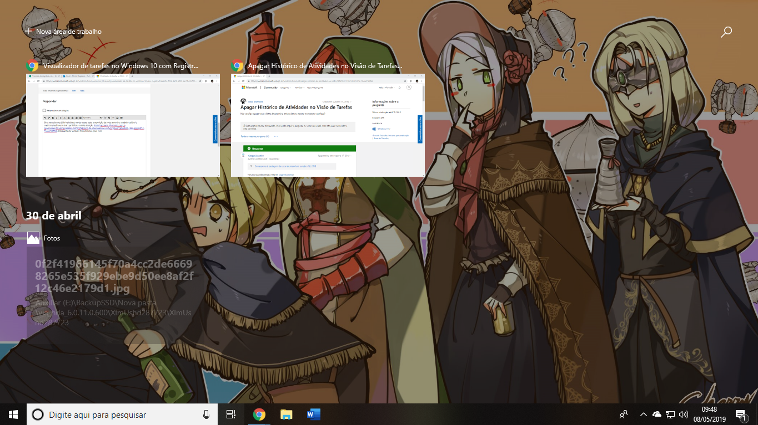Screen dimensions: 758x425
Task: Add a new desktop via Nova área de trabalho
Action: (63, 32)
